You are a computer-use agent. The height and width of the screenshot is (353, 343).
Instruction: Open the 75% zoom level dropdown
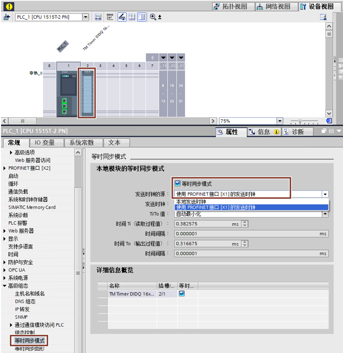pyautogui.click(x=280, y=121)
